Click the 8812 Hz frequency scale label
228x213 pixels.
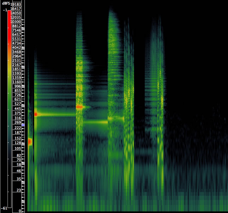click(x=17, y=26)
